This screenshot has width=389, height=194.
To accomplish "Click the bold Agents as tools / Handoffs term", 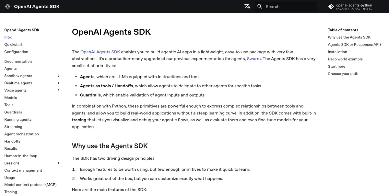I will [107, 86].
